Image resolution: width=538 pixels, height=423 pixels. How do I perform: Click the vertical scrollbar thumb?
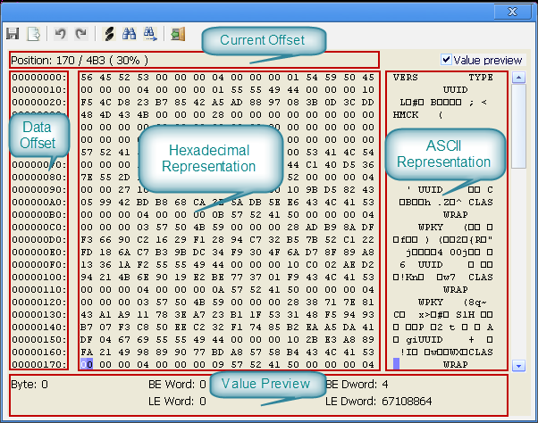pyautogui.click(x=518, y=126)
